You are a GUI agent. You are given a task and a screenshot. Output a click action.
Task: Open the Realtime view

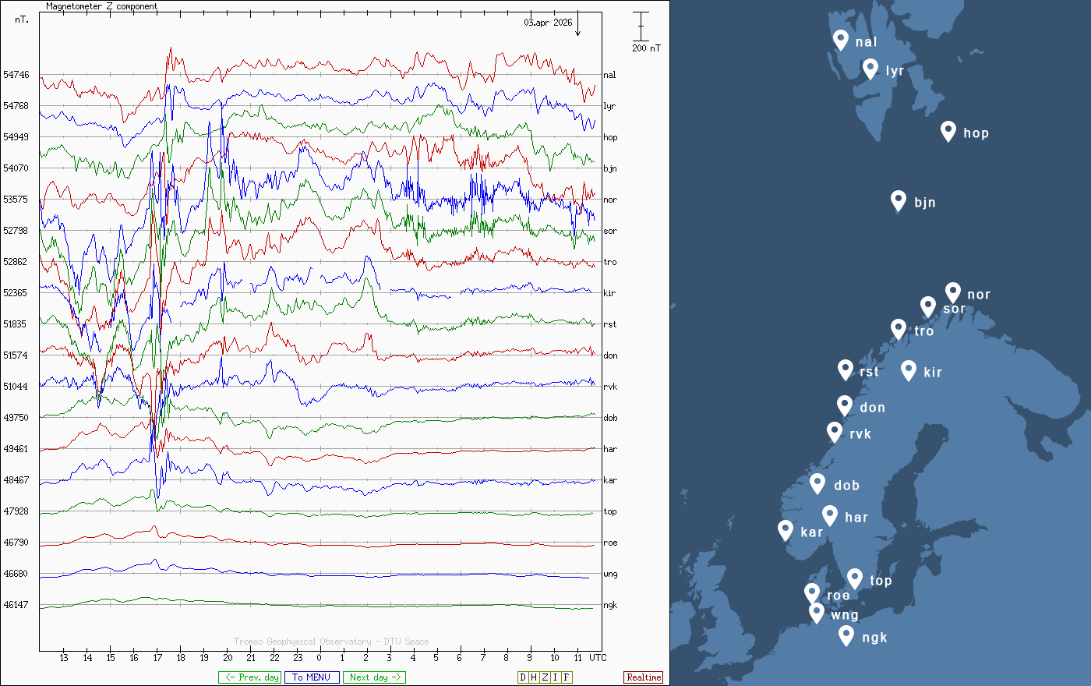[643, 677]
